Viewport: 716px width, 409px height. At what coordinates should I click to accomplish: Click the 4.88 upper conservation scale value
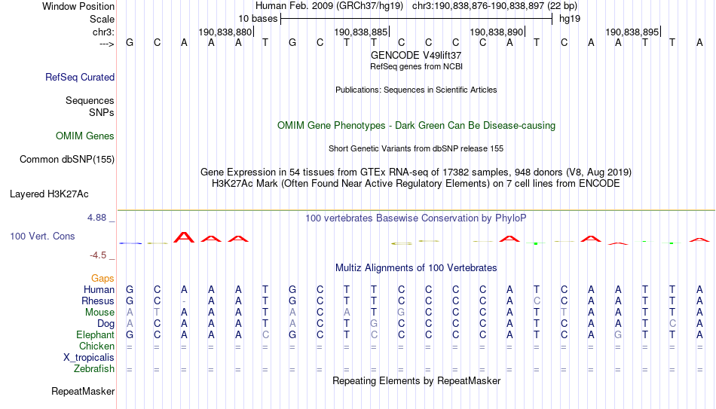coord(96,218)
